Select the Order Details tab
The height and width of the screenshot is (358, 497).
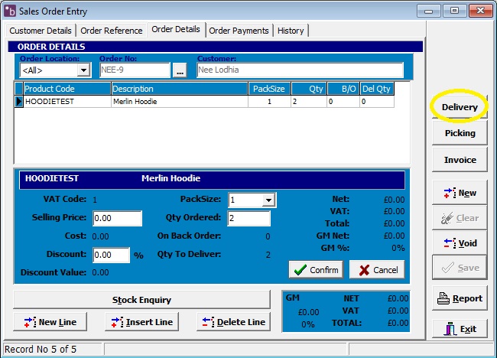pyautogui.click(x=176, y=30)
